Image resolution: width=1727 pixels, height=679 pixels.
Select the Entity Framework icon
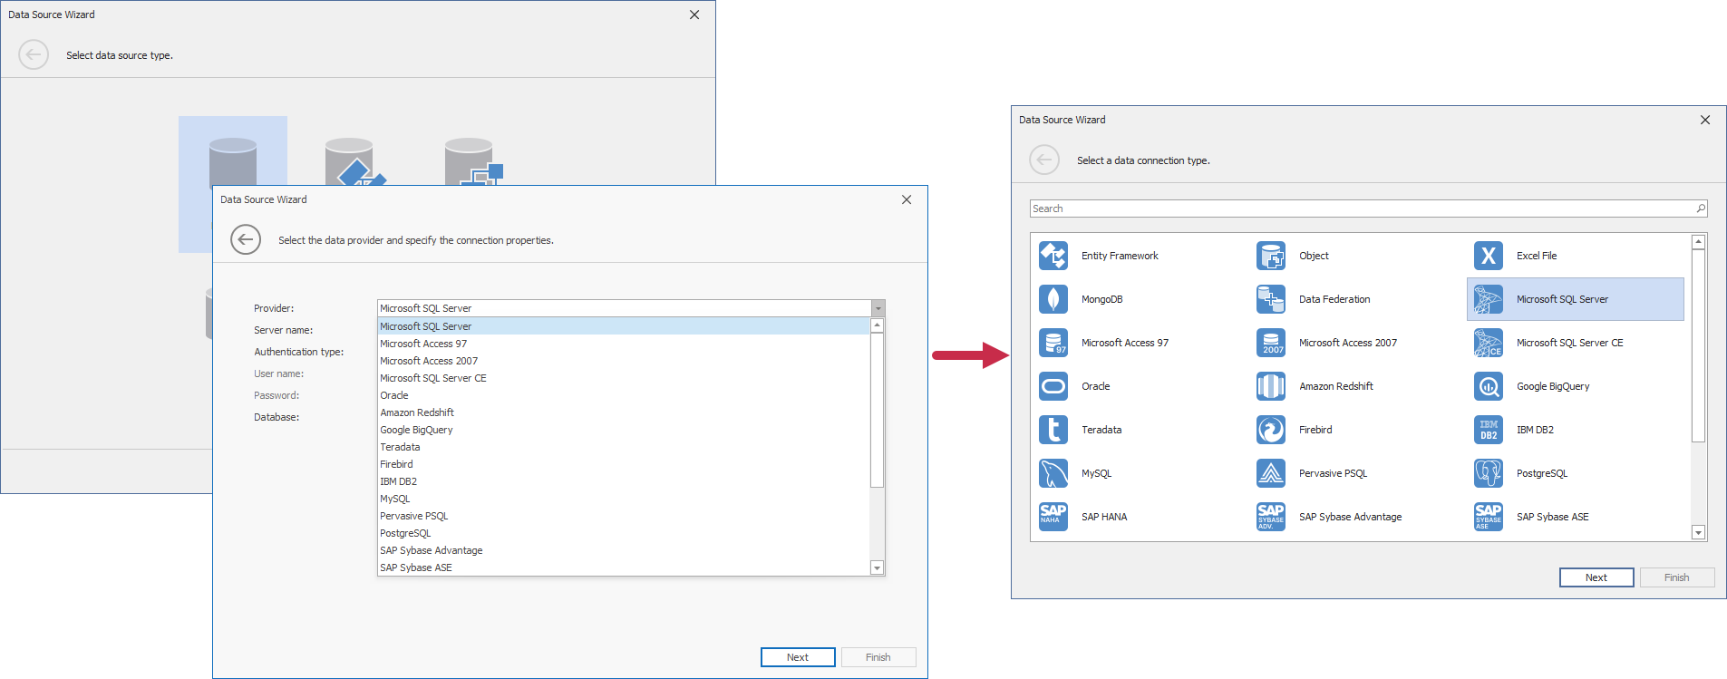tap(1053, 256)
